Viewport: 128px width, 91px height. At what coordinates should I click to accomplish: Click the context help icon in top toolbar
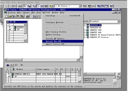[112, 6]
